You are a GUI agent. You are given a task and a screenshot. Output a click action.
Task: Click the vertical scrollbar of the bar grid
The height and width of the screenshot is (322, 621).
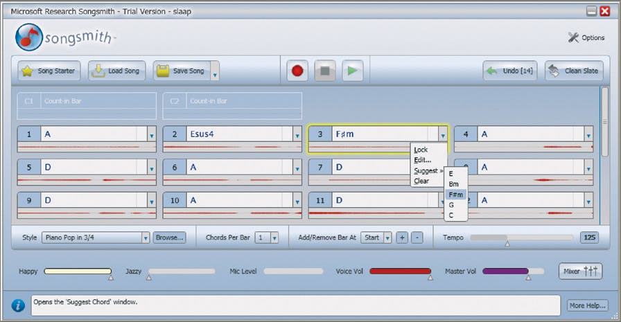[604, 122]
